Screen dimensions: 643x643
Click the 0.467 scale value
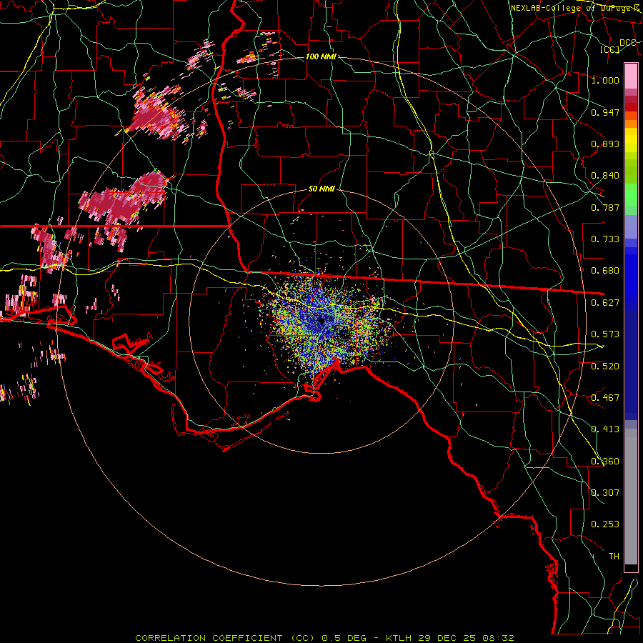click(x=605, y=398)
